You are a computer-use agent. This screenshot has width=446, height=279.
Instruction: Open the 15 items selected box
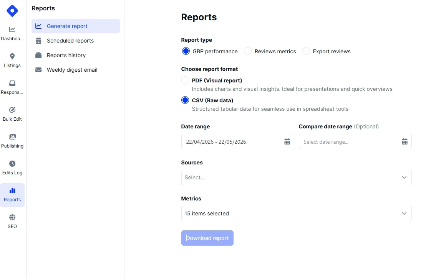297,213
